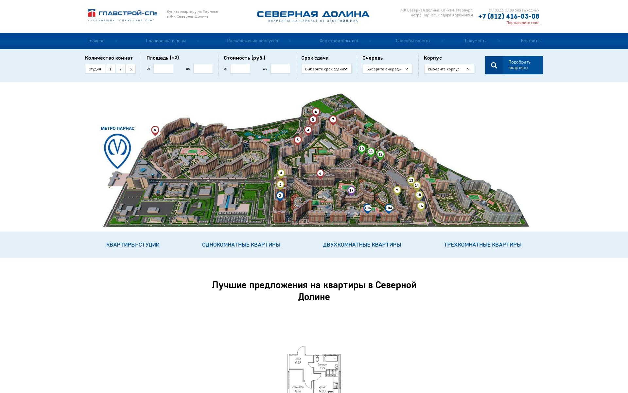Click the olive marker numbered 4
Viewport: 628px width, 393px height.
(x=281, y=174)
